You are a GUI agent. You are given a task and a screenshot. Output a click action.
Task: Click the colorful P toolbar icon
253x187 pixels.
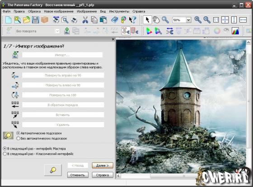point(124,20)
